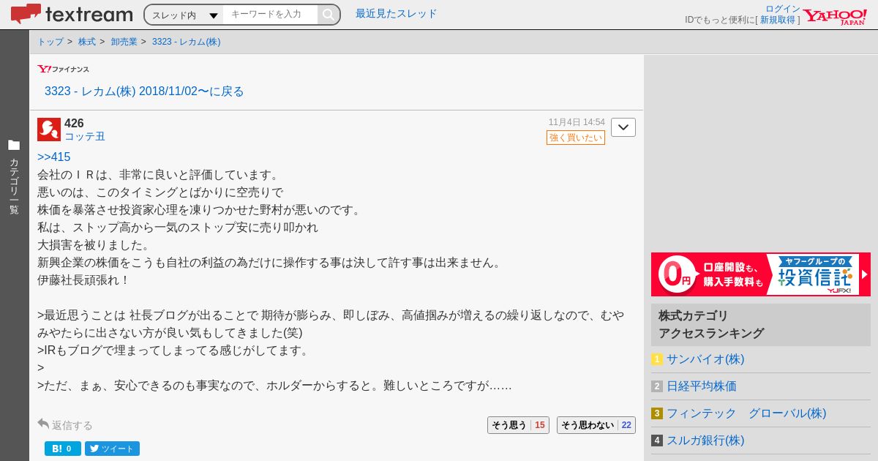Go to 株式 breadcrumb

tap(87, 42)
